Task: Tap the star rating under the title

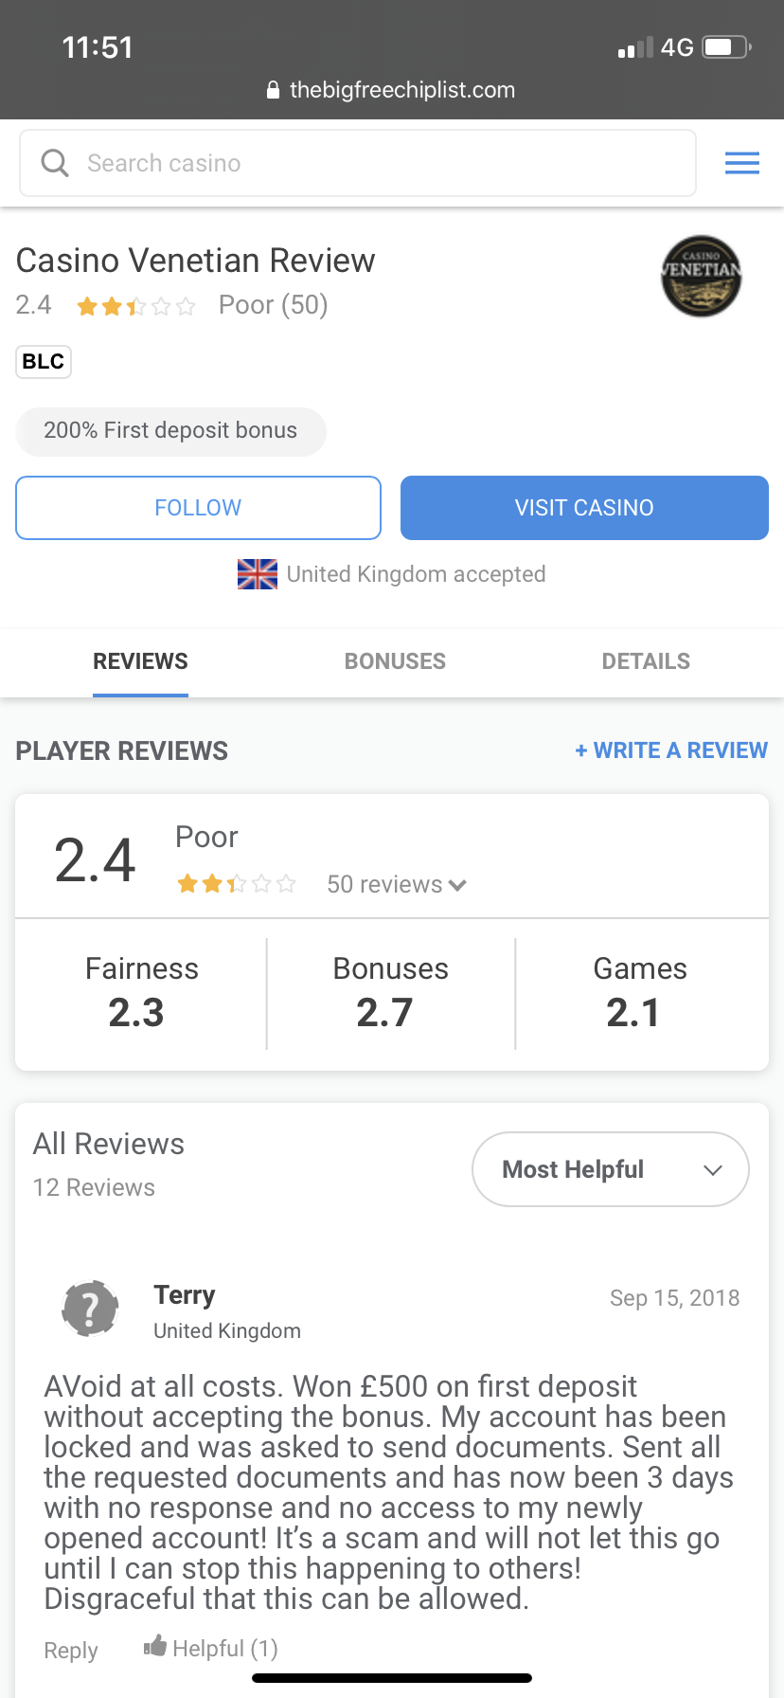Action: point(136,306)
